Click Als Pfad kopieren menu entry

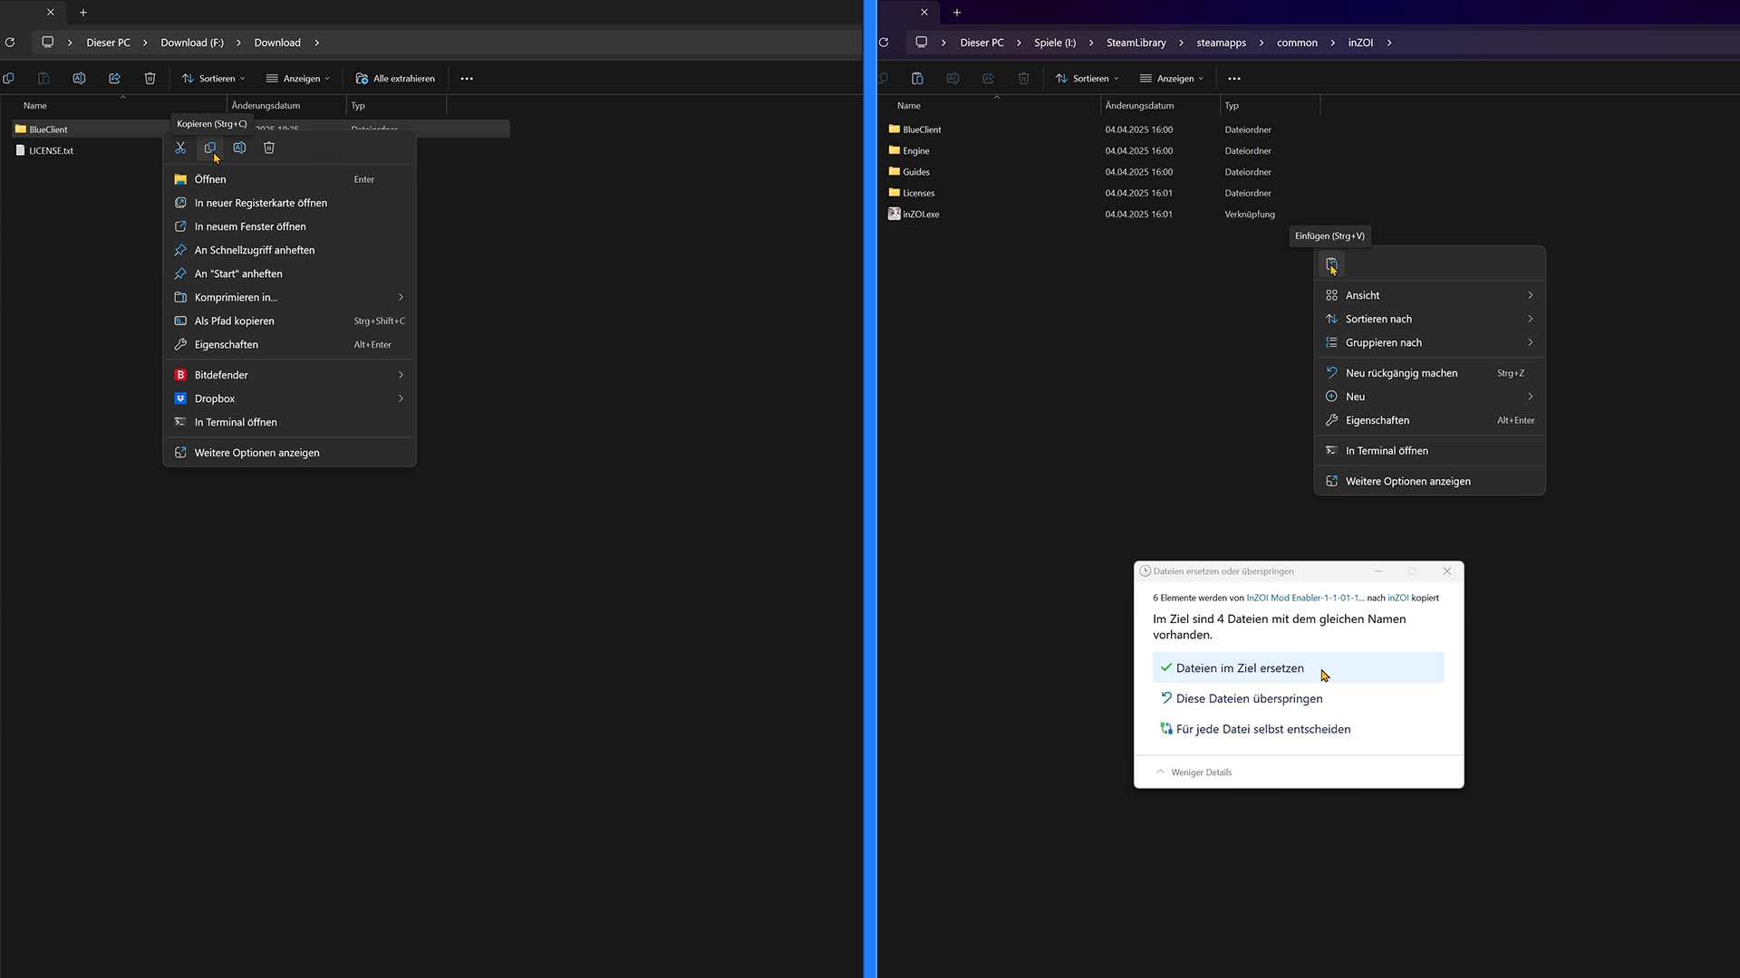235,321
